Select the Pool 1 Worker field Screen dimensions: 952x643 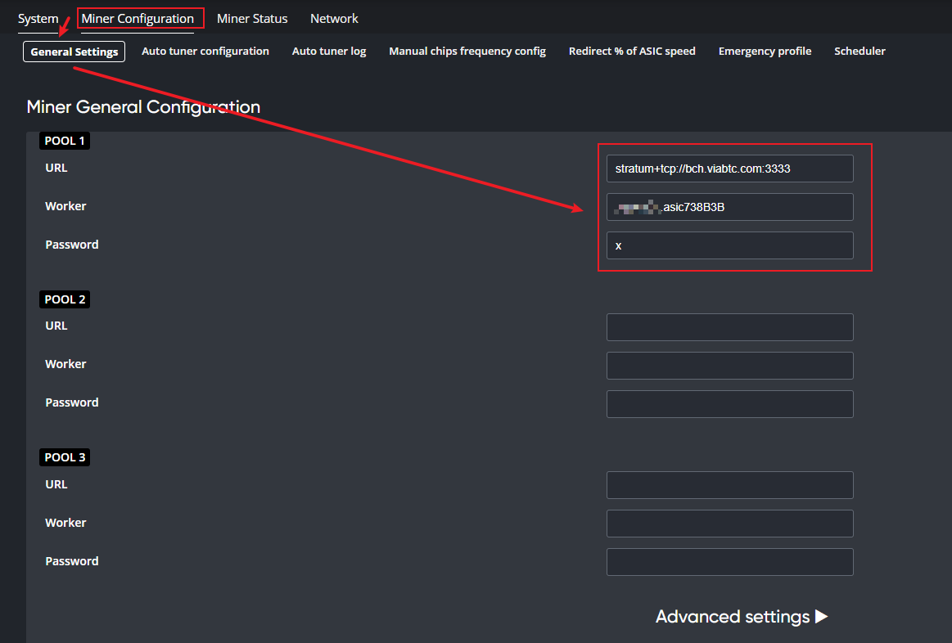(729, 207)
